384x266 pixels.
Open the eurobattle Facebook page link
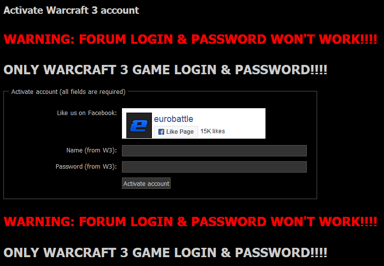174,119
